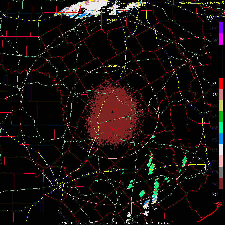Click the HHC product label
225x225 pixels.
[x=219, y=15]
